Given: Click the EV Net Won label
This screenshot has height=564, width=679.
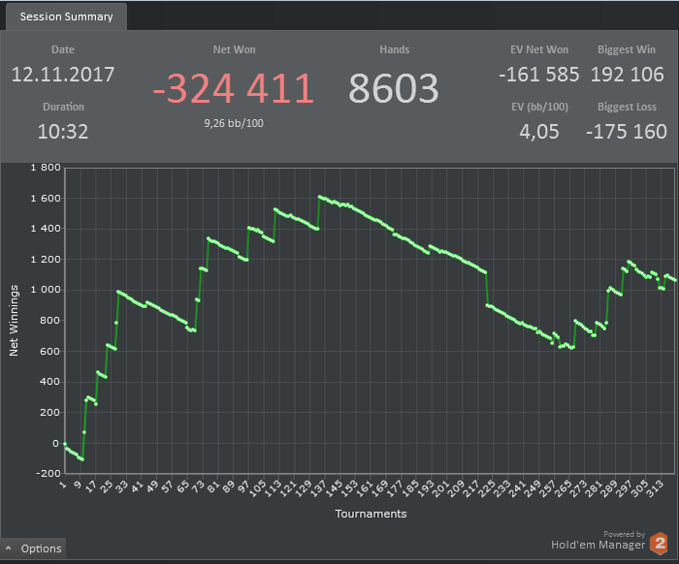Looking at the screenshot, I should 539,49.
